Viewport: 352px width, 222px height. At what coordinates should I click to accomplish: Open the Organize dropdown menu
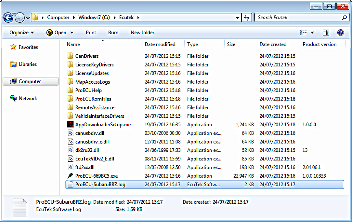coord(21,33)
